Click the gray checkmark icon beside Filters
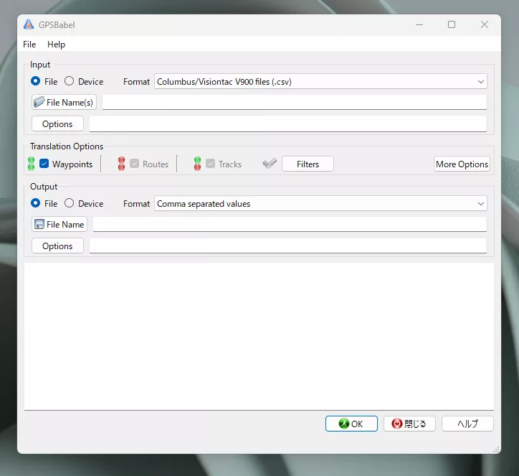This screenshot has width=519, height=476. click(270, 164)
